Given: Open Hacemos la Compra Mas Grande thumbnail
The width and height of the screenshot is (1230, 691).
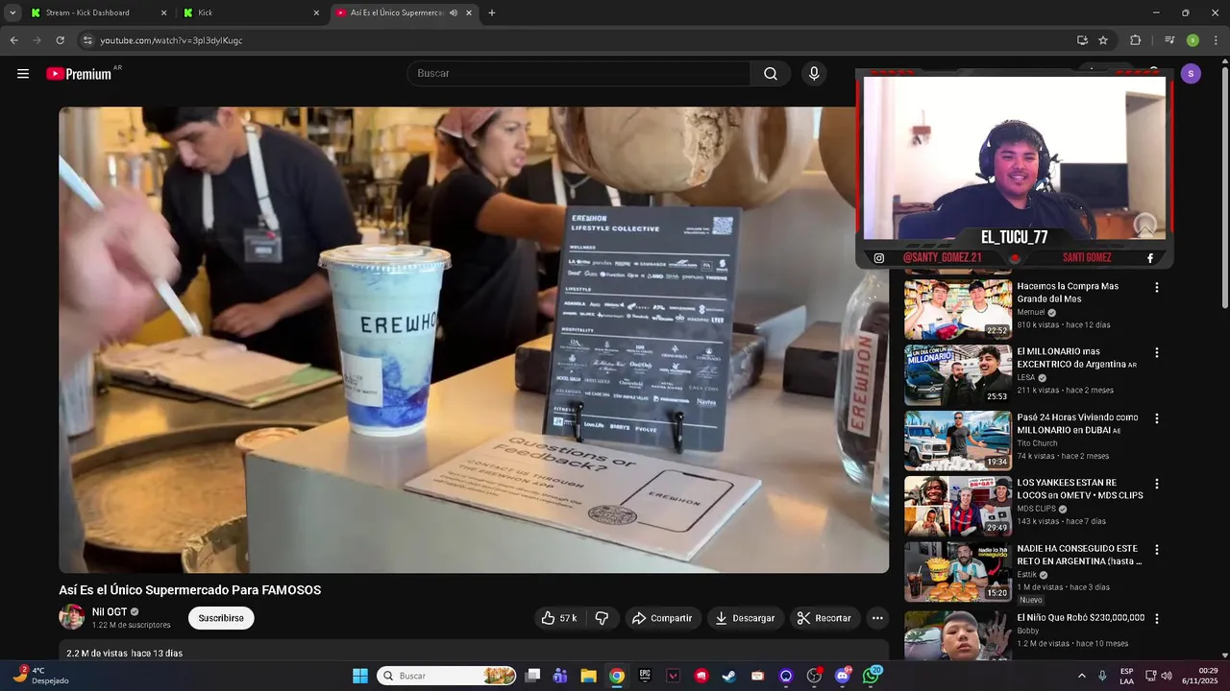Looking at the screenshot, I should pyautogui.click(x=957, y=309).
